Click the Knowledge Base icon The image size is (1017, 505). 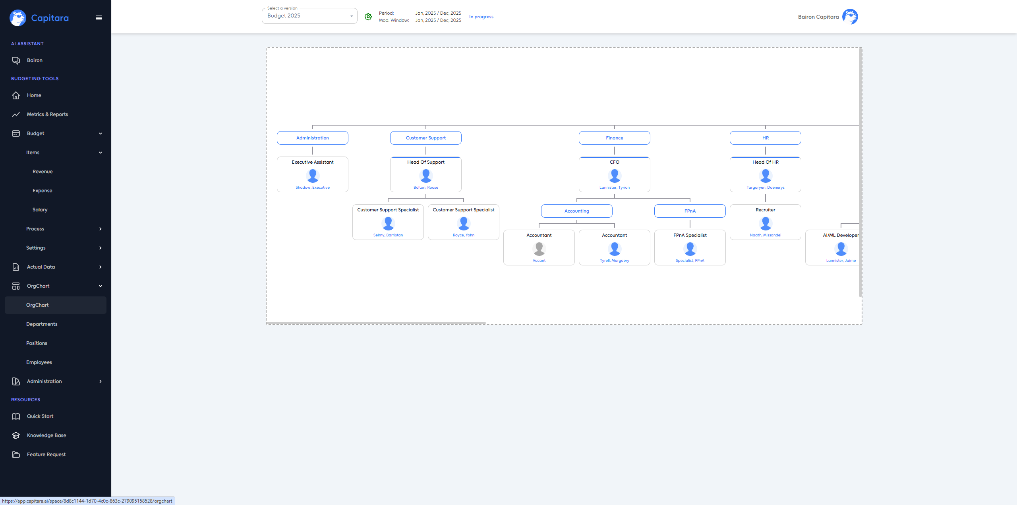16,435
